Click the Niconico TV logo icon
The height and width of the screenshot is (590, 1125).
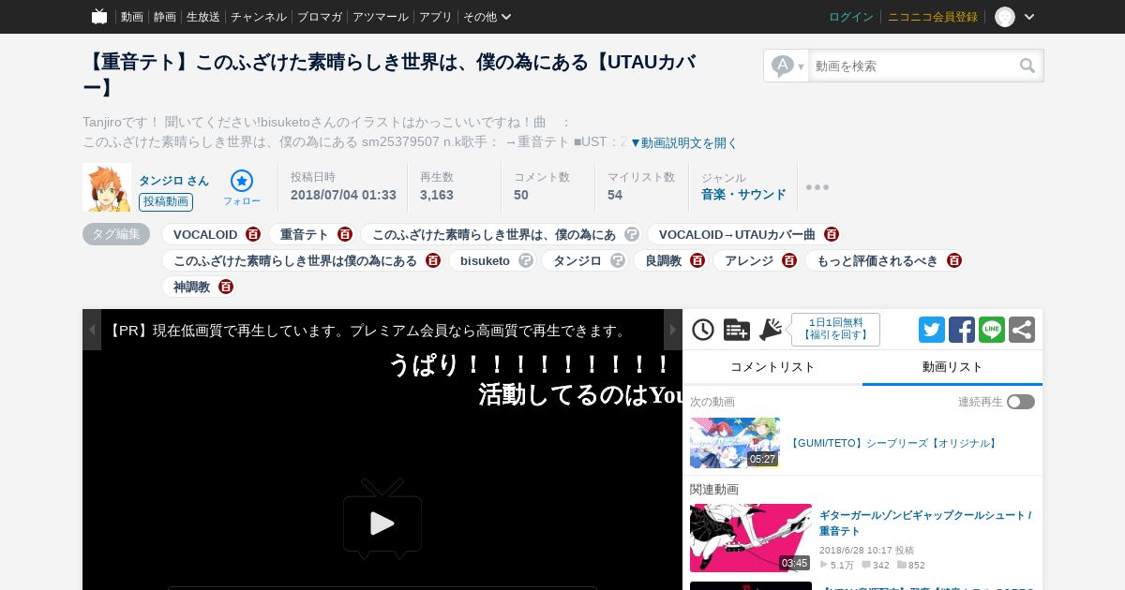point(99,17)
